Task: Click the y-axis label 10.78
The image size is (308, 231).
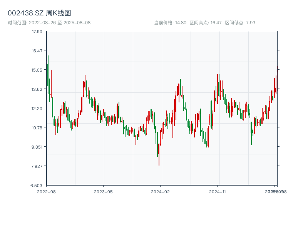Action: point(37,128)
